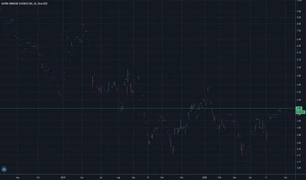Click the 01:45:20 bar countdown label
The height and width of the screenshot is (180, 306).
(x=300, y=112)
